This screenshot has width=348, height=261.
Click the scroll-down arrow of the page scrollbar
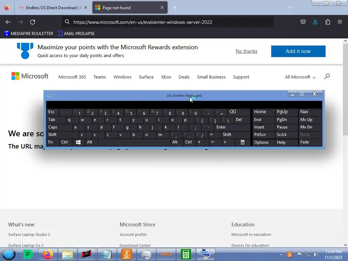tap(345, 245)
